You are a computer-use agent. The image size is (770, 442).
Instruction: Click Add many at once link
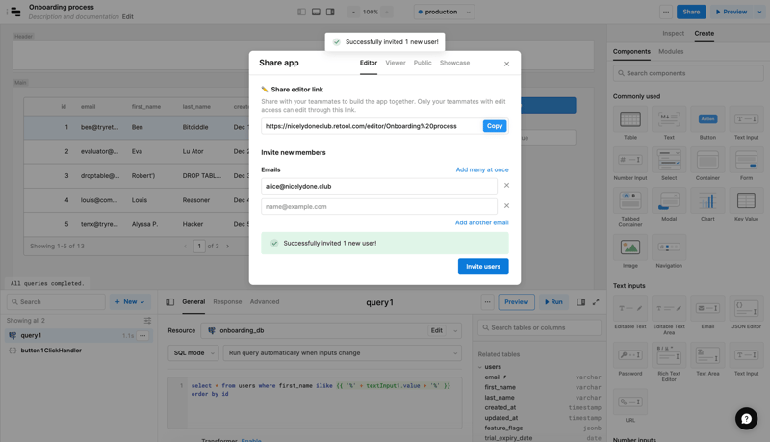pyautogui.click(x=482, y=169)
